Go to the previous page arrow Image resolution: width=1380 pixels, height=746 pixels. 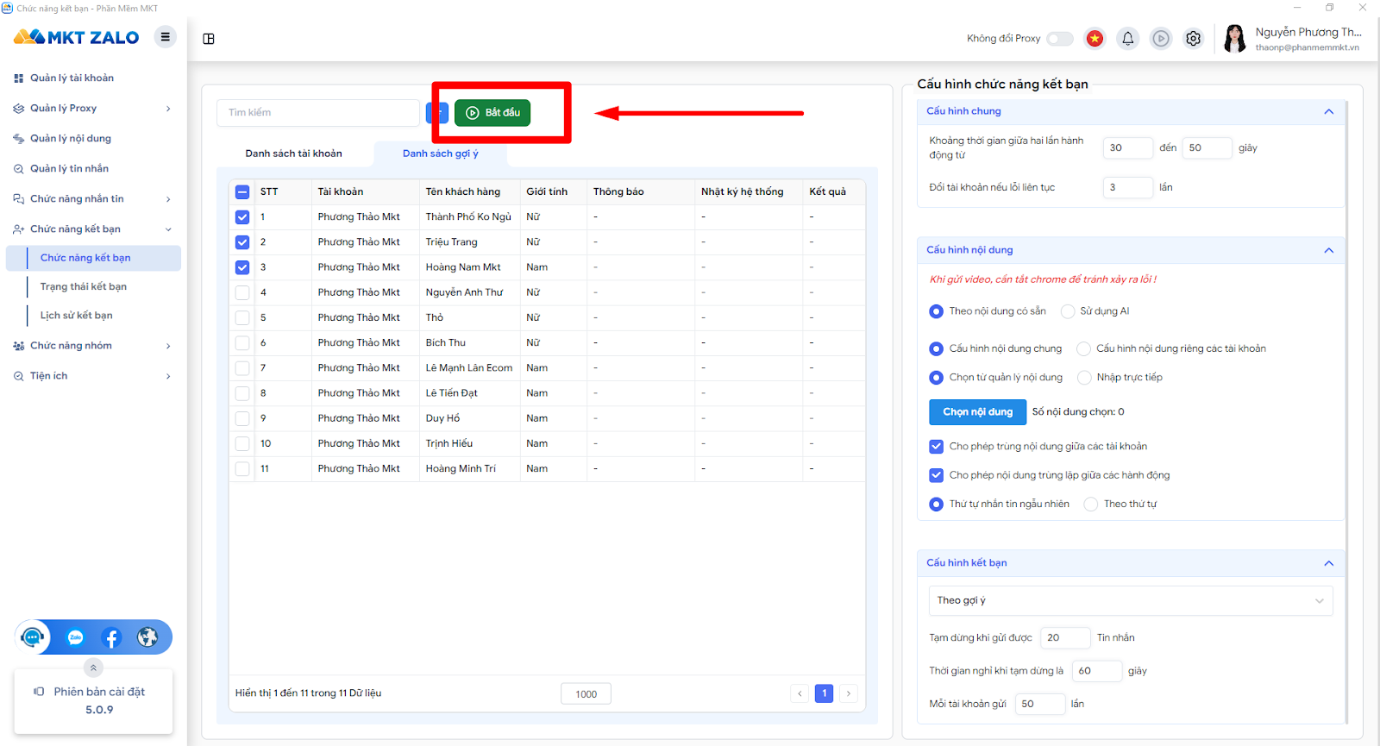pos(800,693)
